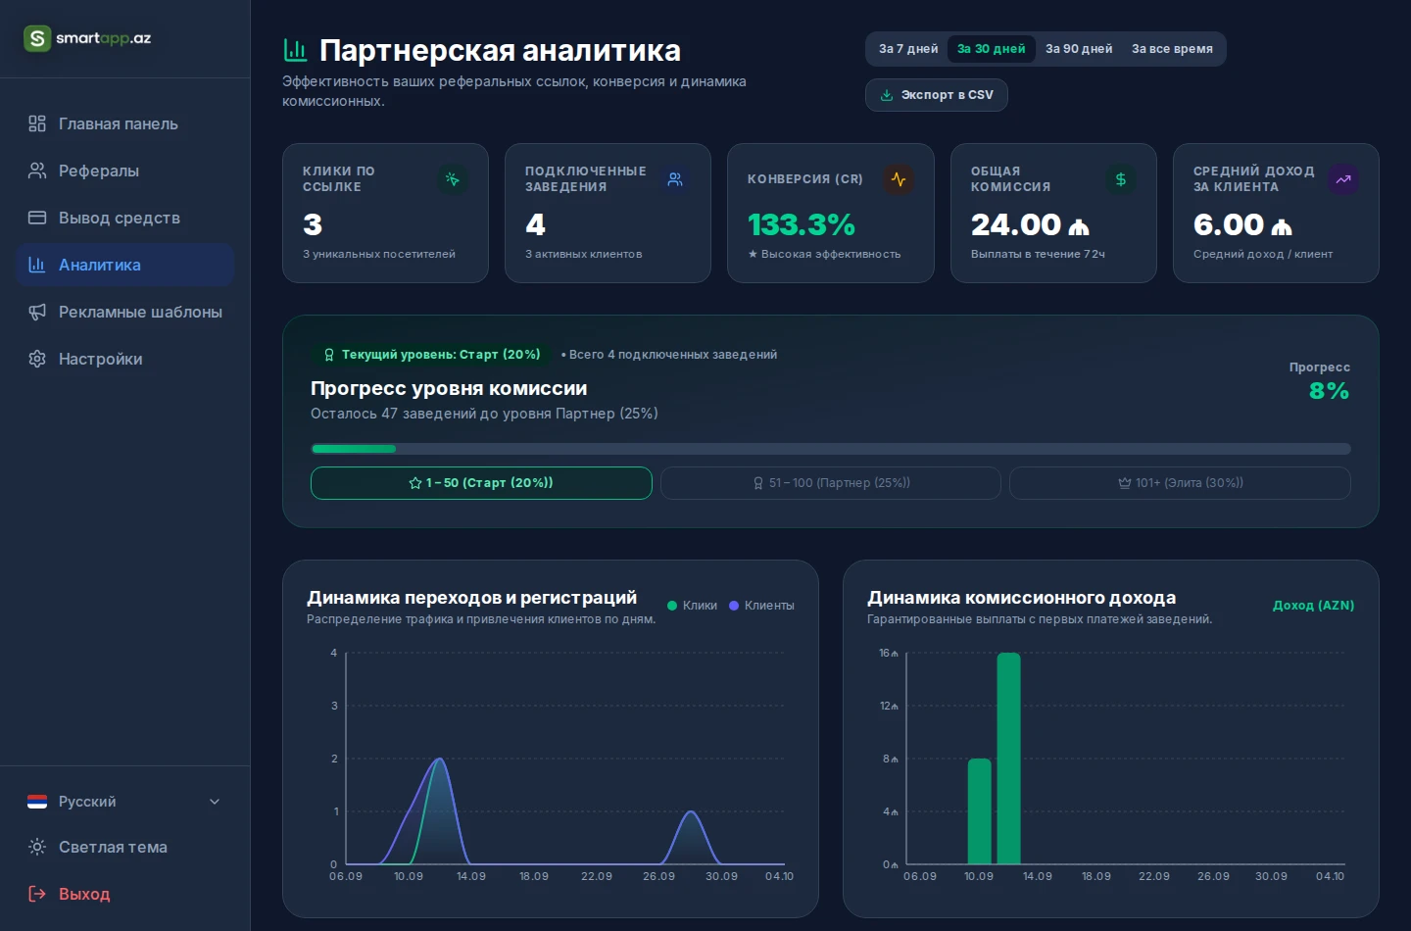Click the Аналитика bar chart icon
Screen dimensions: 1411x931
click(x=37, y=265)
